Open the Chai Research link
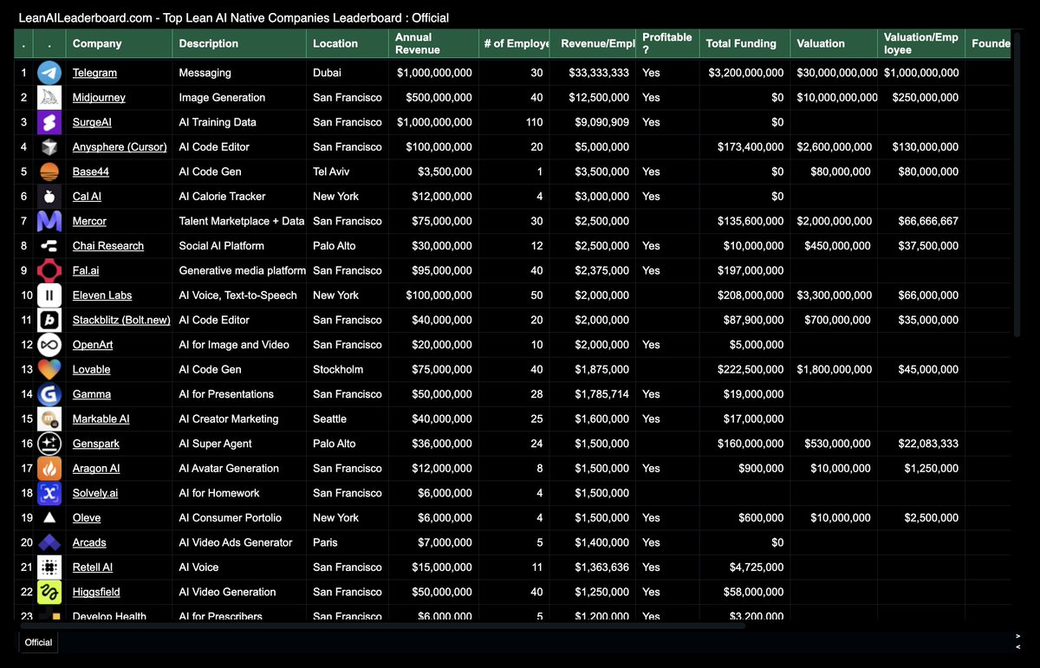The height and width of the screenshot is (668, 1040). [108, 246]
